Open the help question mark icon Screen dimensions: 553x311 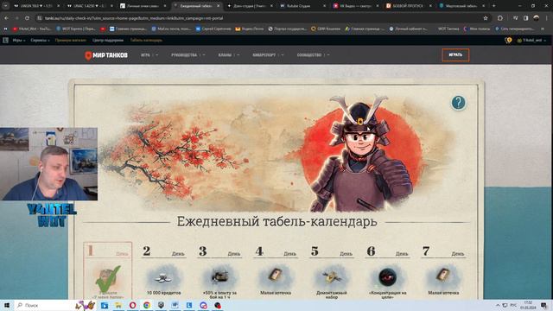click(459, 103)
